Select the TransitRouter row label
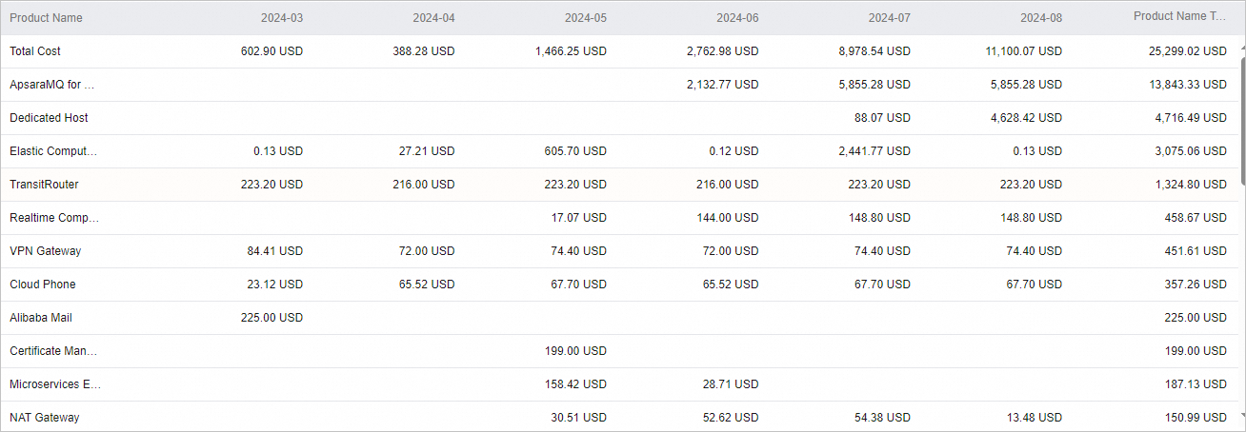Image resolution: width=1246 pixels, height=432 pixels. click(44, 185)
